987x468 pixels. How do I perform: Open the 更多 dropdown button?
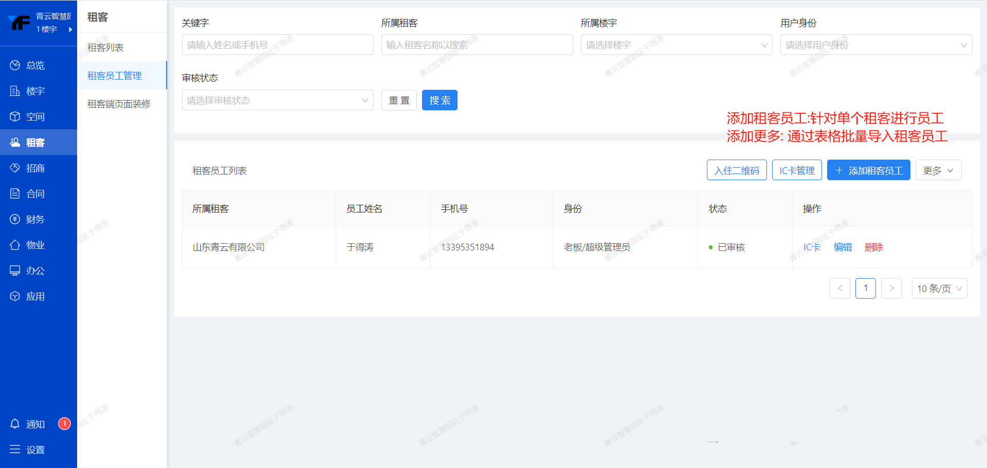click(938, 170)
